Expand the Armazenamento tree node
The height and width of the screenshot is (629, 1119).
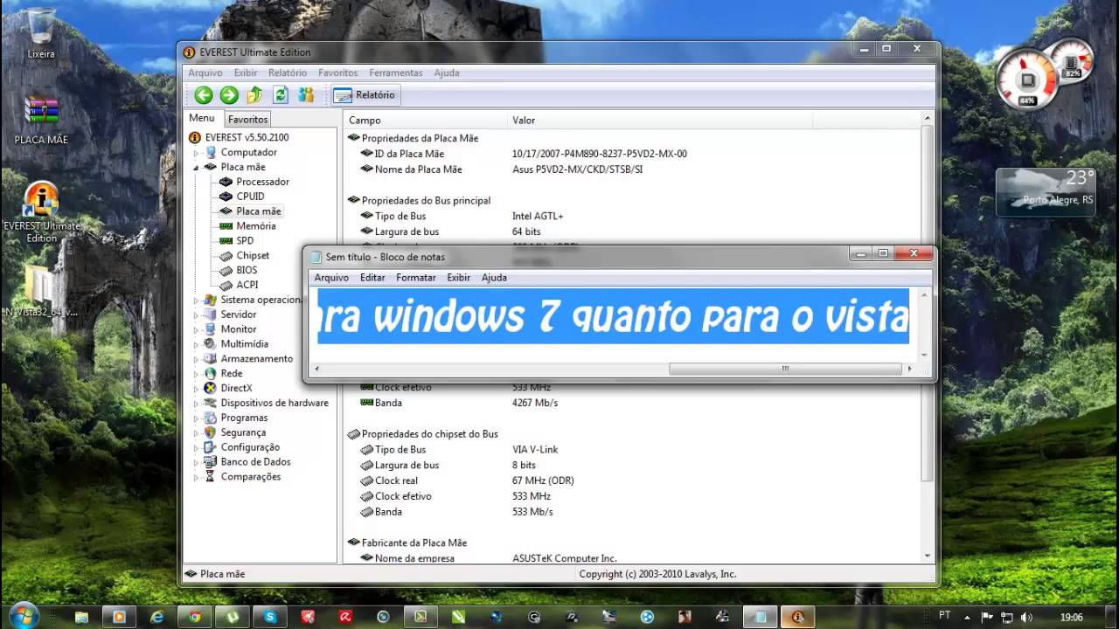coord(197,359)
